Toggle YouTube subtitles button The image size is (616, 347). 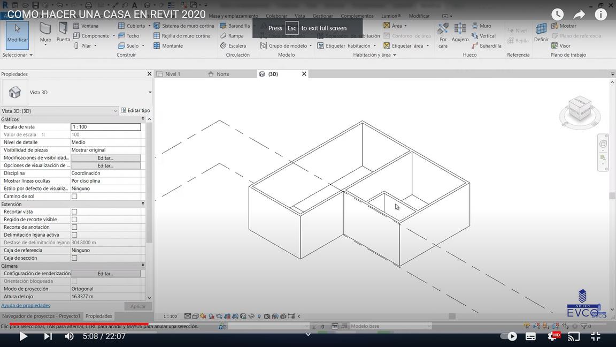(x=531, y=336)
